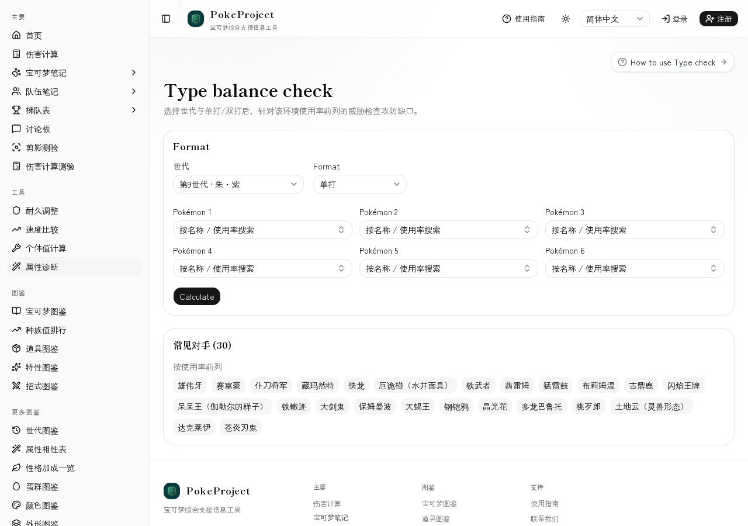Click the trophy icon beside 梯队表

tap(16, 110)
